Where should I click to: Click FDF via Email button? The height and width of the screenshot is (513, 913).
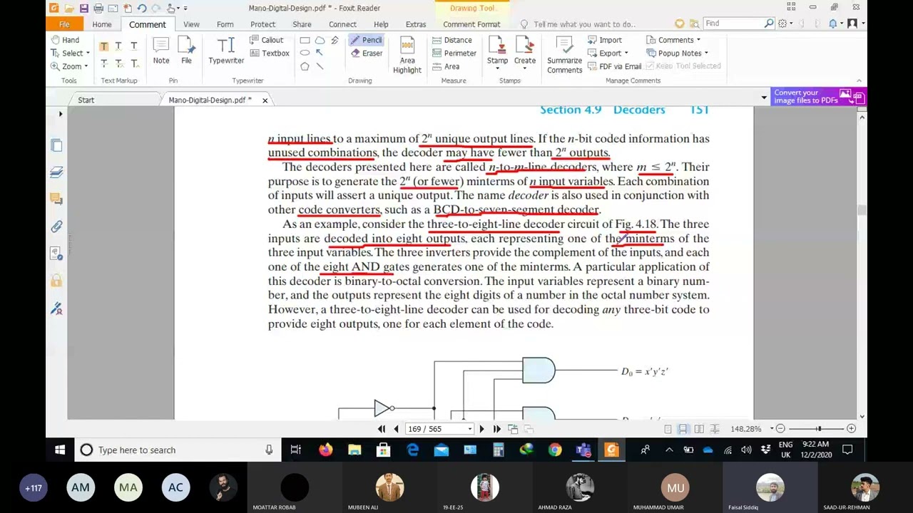click(614, 66)
